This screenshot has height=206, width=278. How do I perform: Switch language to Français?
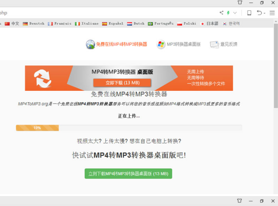coord(63,23)
